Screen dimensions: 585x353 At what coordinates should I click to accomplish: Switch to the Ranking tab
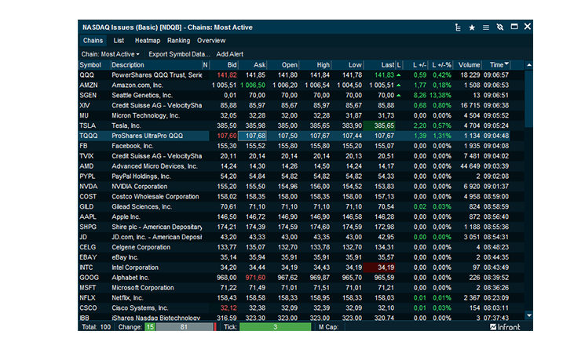coord(178,41)
